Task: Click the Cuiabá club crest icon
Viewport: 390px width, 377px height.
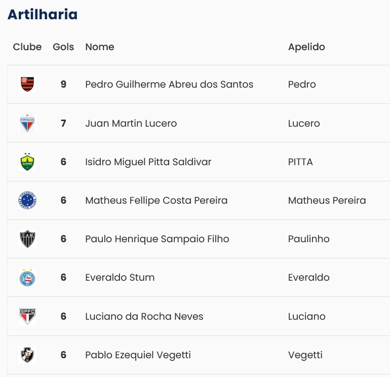Action: (x=27, y=162)
